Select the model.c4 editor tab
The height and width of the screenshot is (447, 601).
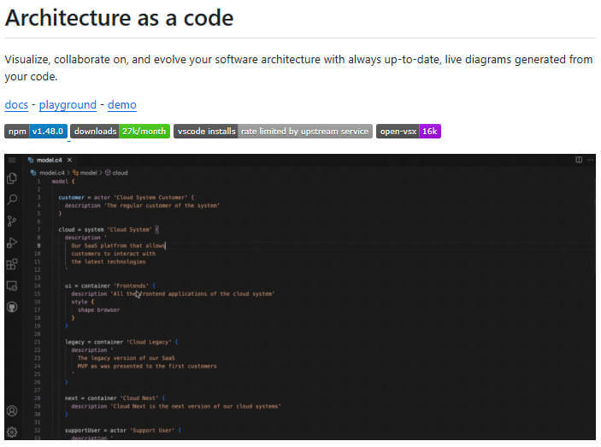pos(49,160)
